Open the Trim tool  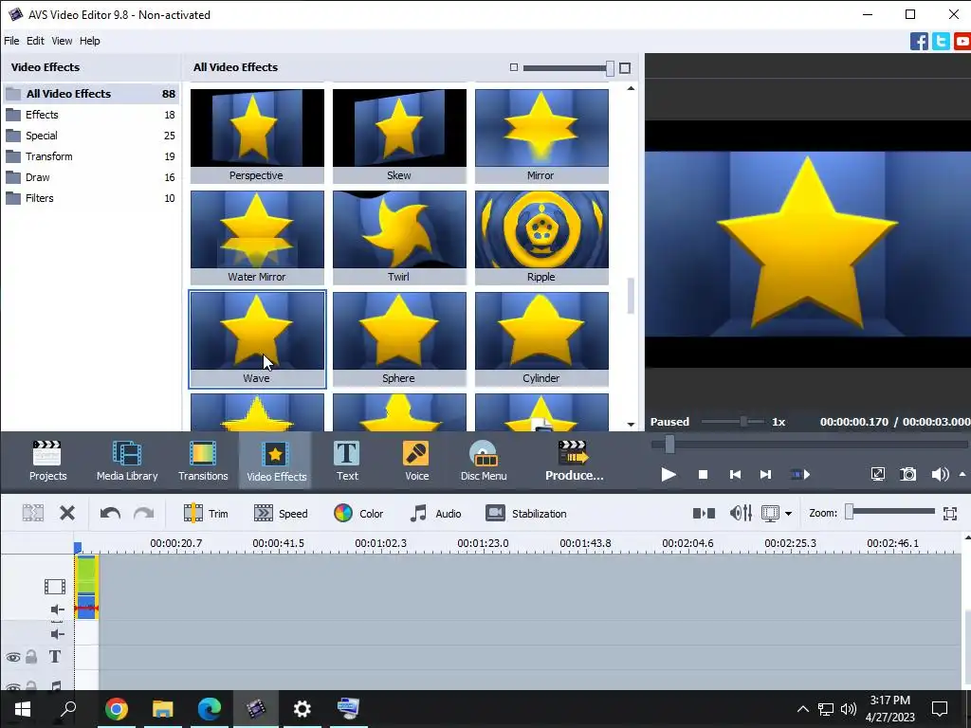[x=206, y=513]
